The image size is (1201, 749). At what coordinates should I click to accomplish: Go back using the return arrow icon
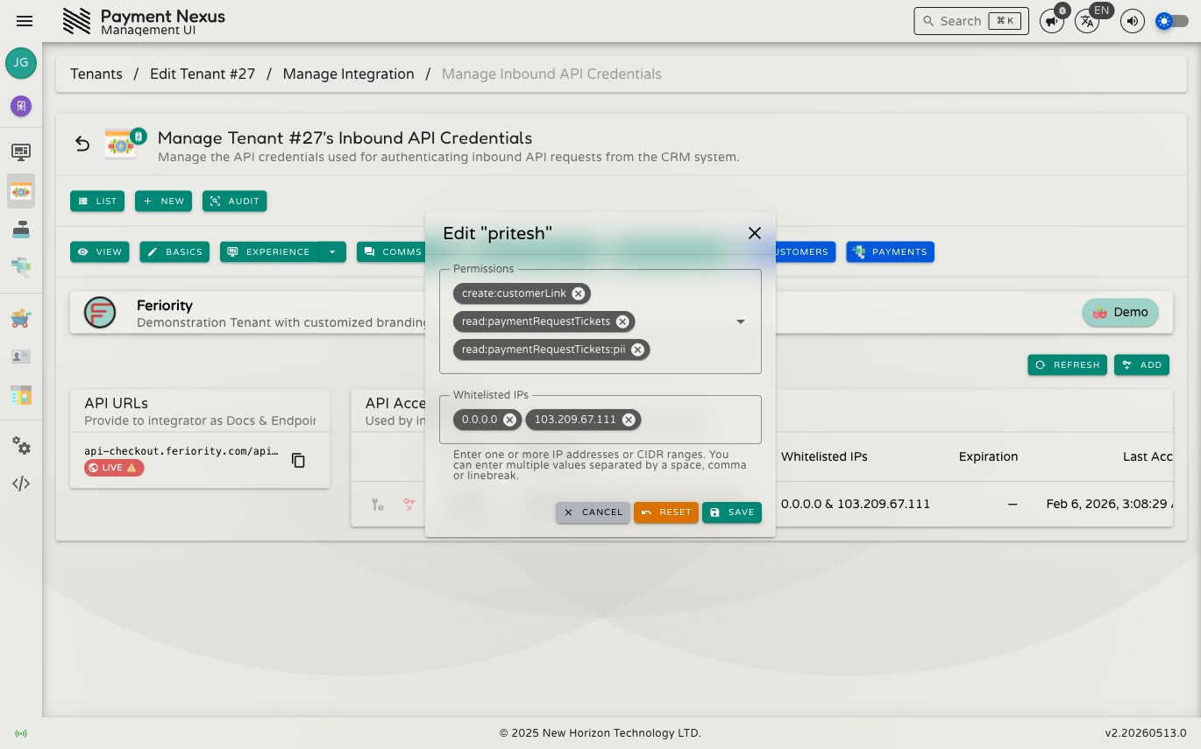pyautogui.click(x=82, y=145)
